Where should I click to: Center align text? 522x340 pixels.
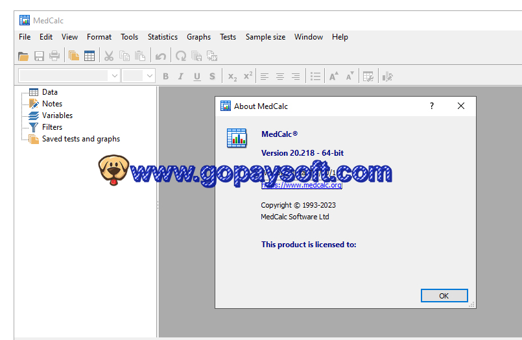280,77
